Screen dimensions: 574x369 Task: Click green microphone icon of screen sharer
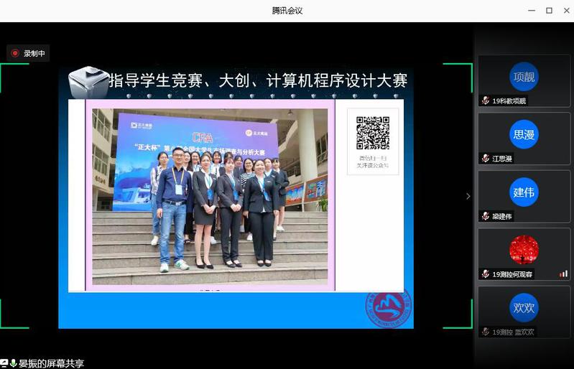13,363
